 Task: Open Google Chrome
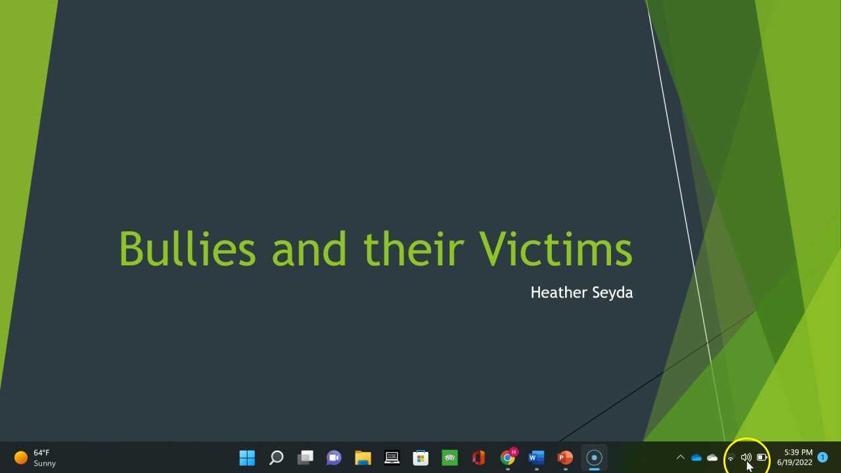click(507, 457)
